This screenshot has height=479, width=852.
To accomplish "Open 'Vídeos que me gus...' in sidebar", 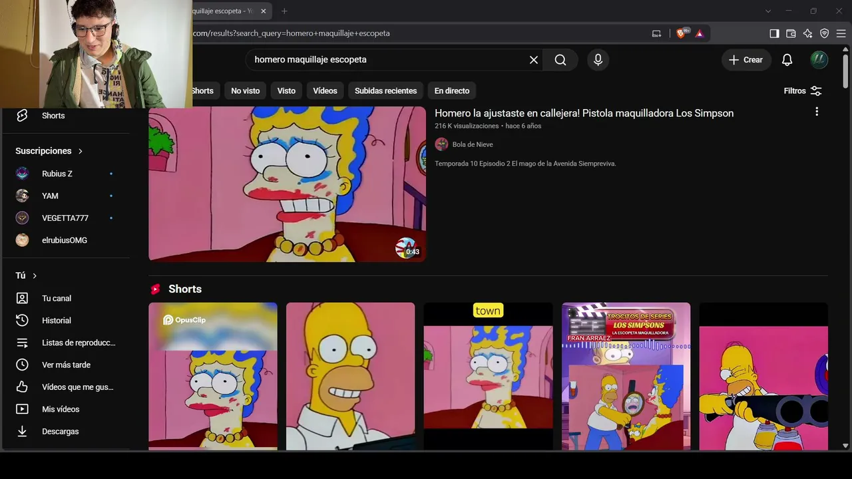I will (78, 387).
